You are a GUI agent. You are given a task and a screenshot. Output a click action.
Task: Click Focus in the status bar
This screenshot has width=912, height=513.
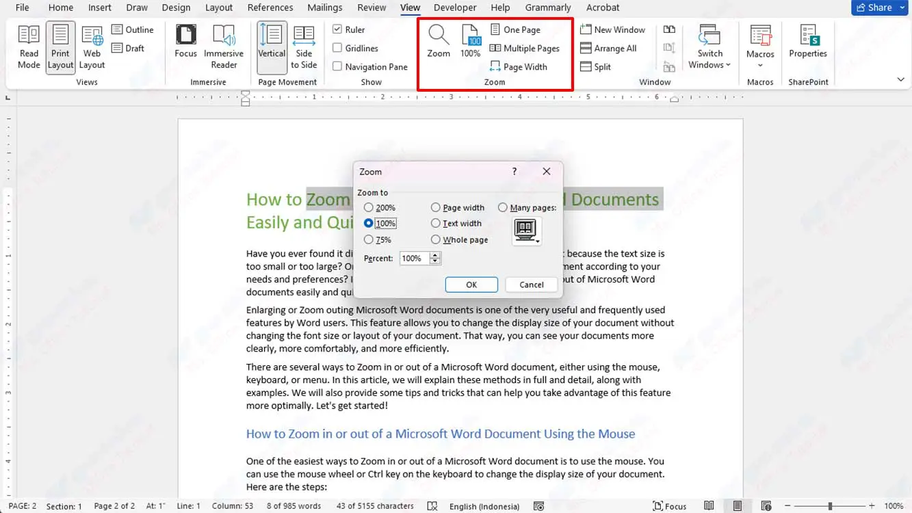(670, 506)
